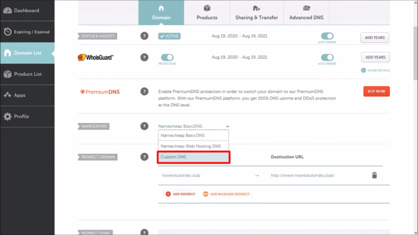Click the Nameservers section label
Viewport: 418px width, 235px height.
[x=93, y=126]
